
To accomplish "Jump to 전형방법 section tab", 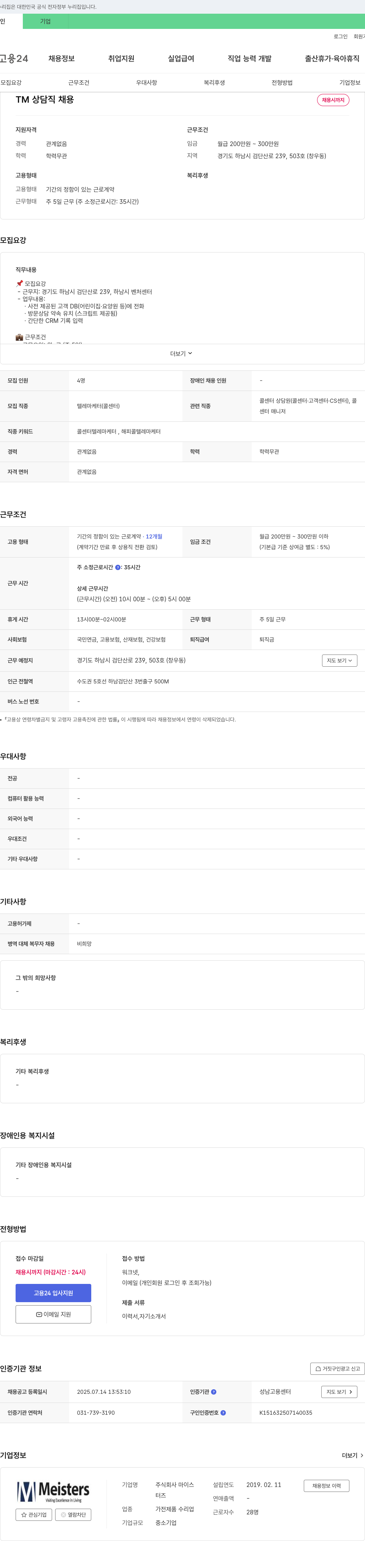I will pyautogui.click(x=282, y=83).
